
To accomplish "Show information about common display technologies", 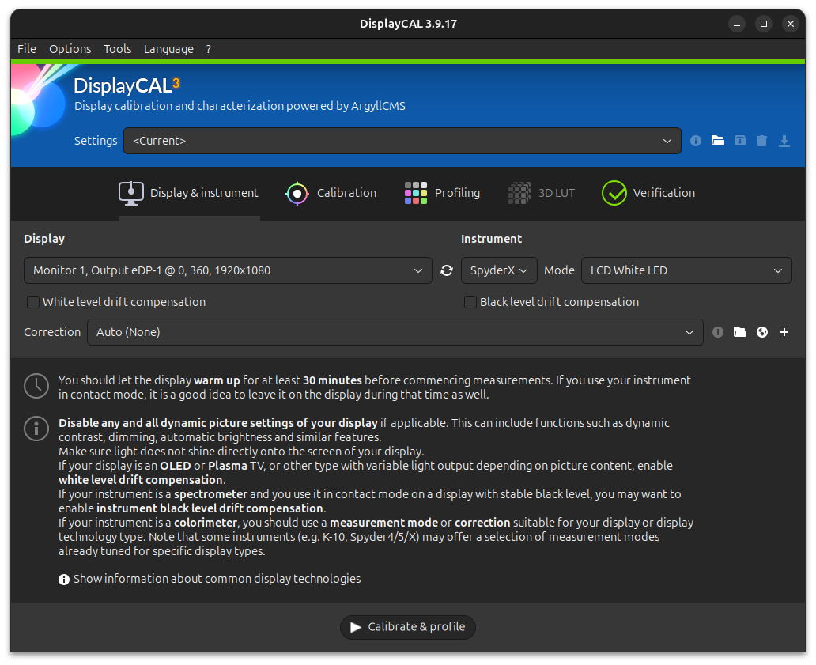I will [216, 579].
